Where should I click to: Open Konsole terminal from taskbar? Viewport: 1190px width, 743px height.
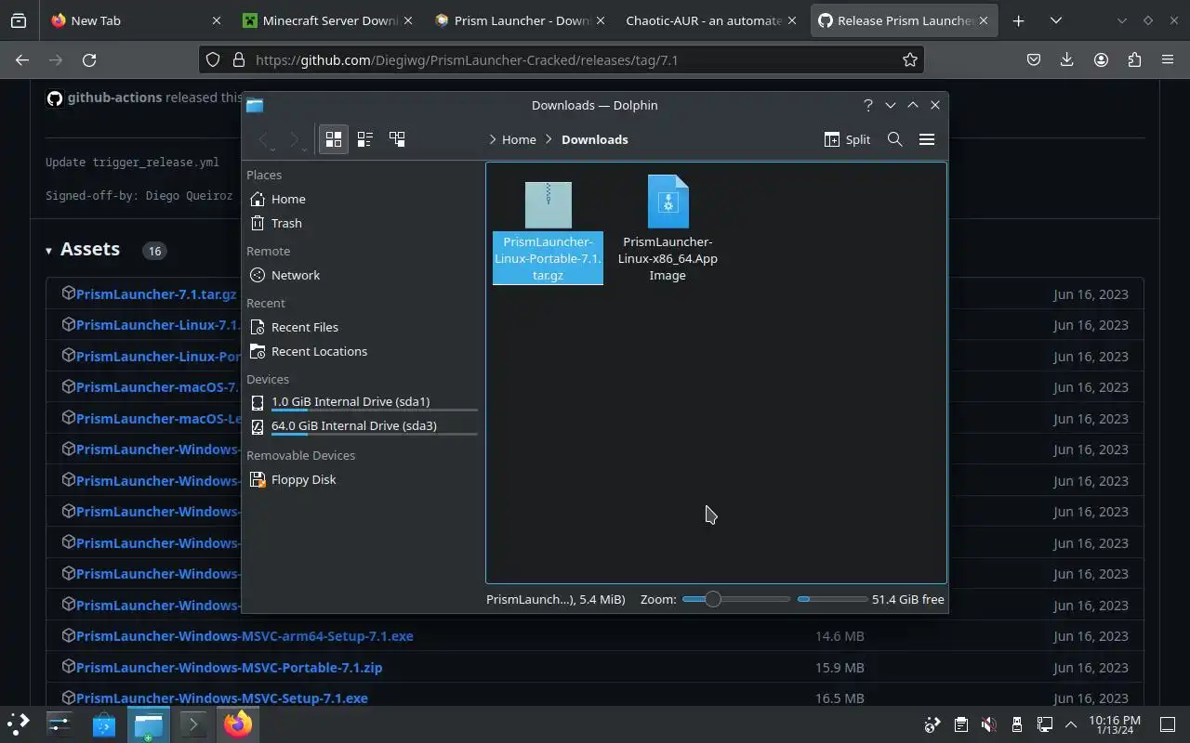coord(193,723)
